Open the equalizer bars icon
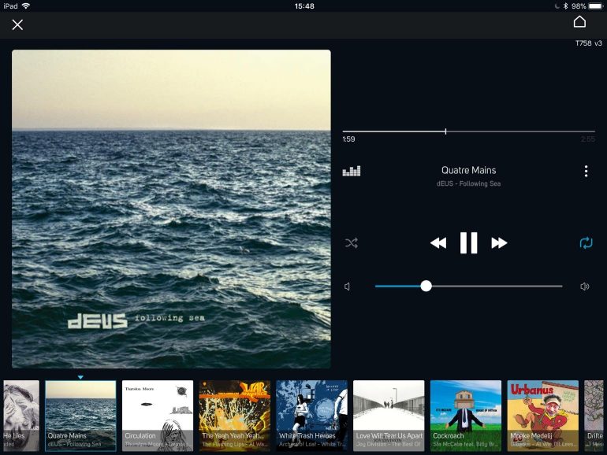 pos(352,171)
